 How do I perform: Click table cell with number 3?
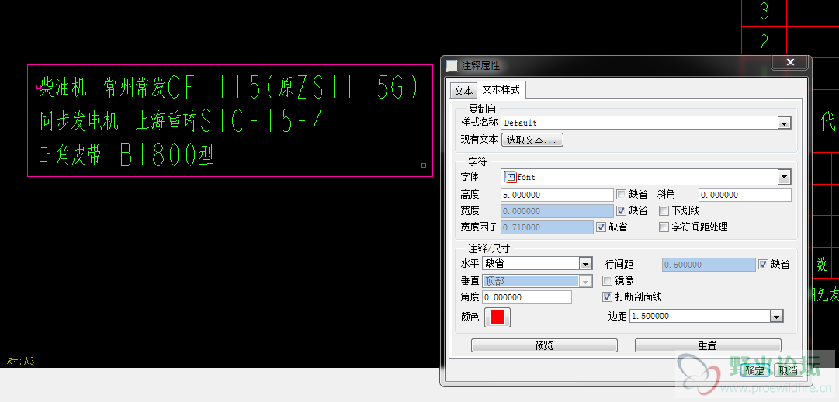(764, 12)
